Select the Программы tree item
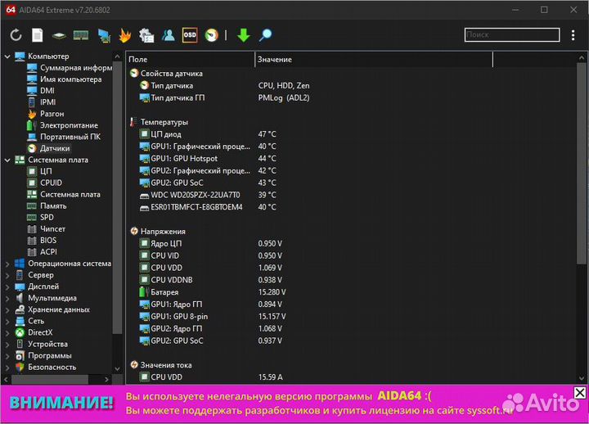Screen dimensions: 589x424 (50, 356)
